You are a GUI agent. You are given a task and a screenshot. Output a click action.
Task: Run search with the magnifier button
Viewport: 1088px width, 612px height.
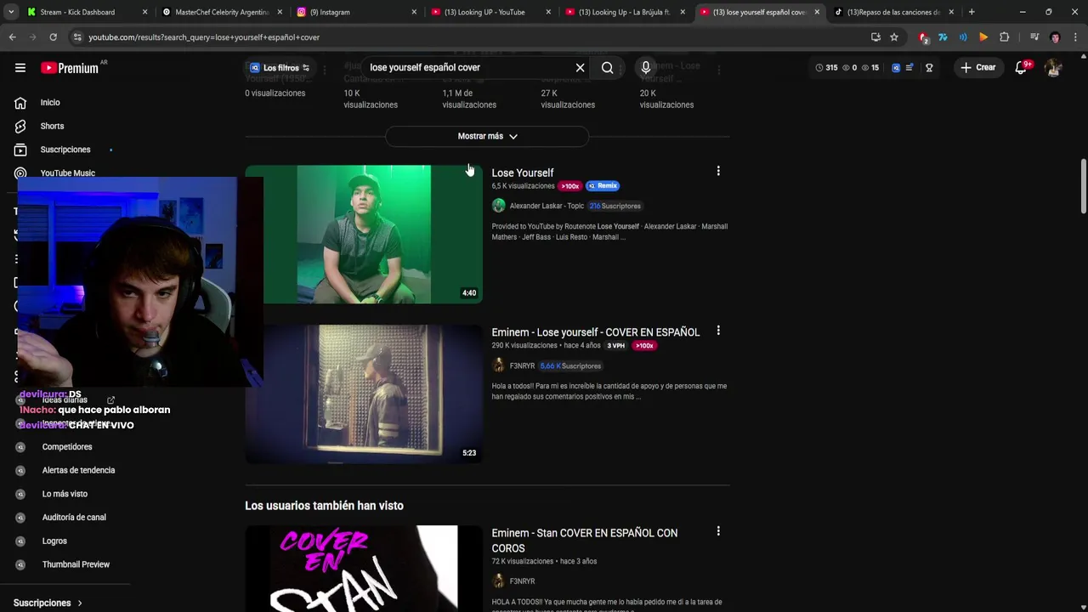tap(607, 67)
